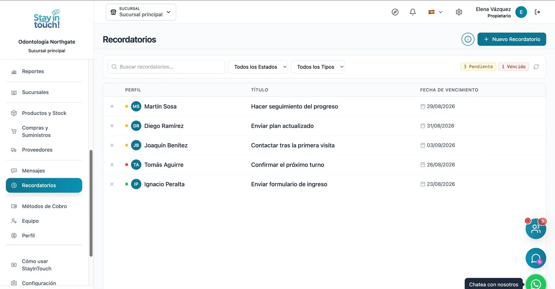Open the WhatsApp chat button
555x289 pixels.
536,283
